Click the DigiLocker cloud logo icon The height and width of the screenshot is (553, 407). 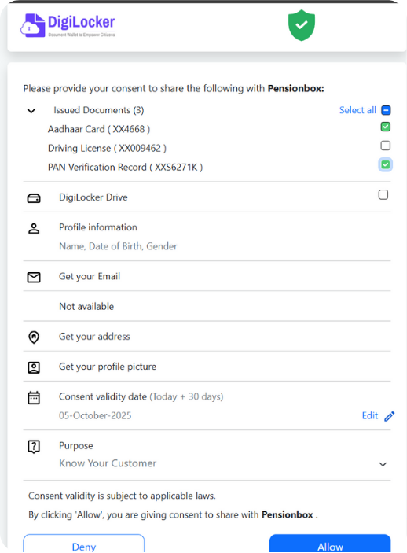tap(33, 25)
